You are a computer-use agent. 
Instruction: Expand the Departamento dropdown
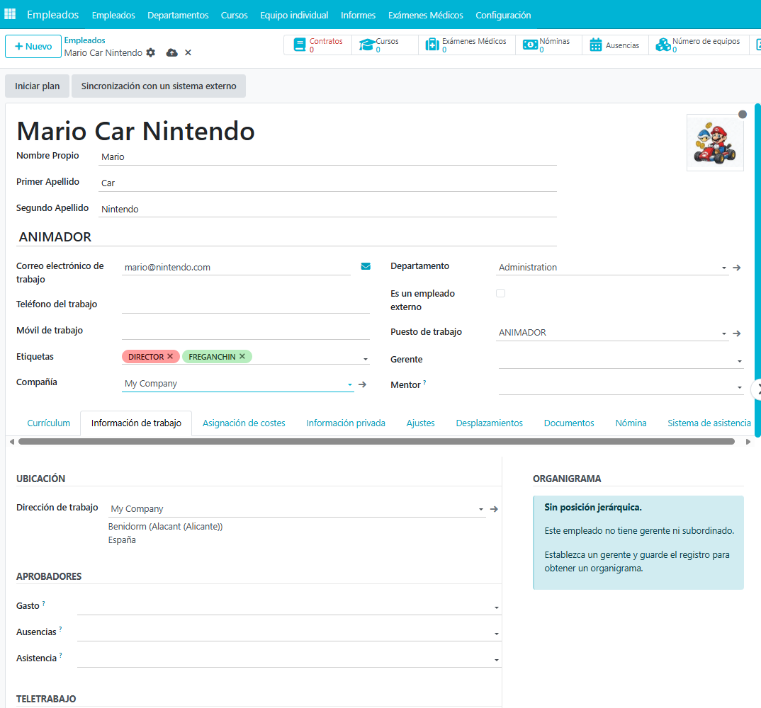tap(723, 268)
